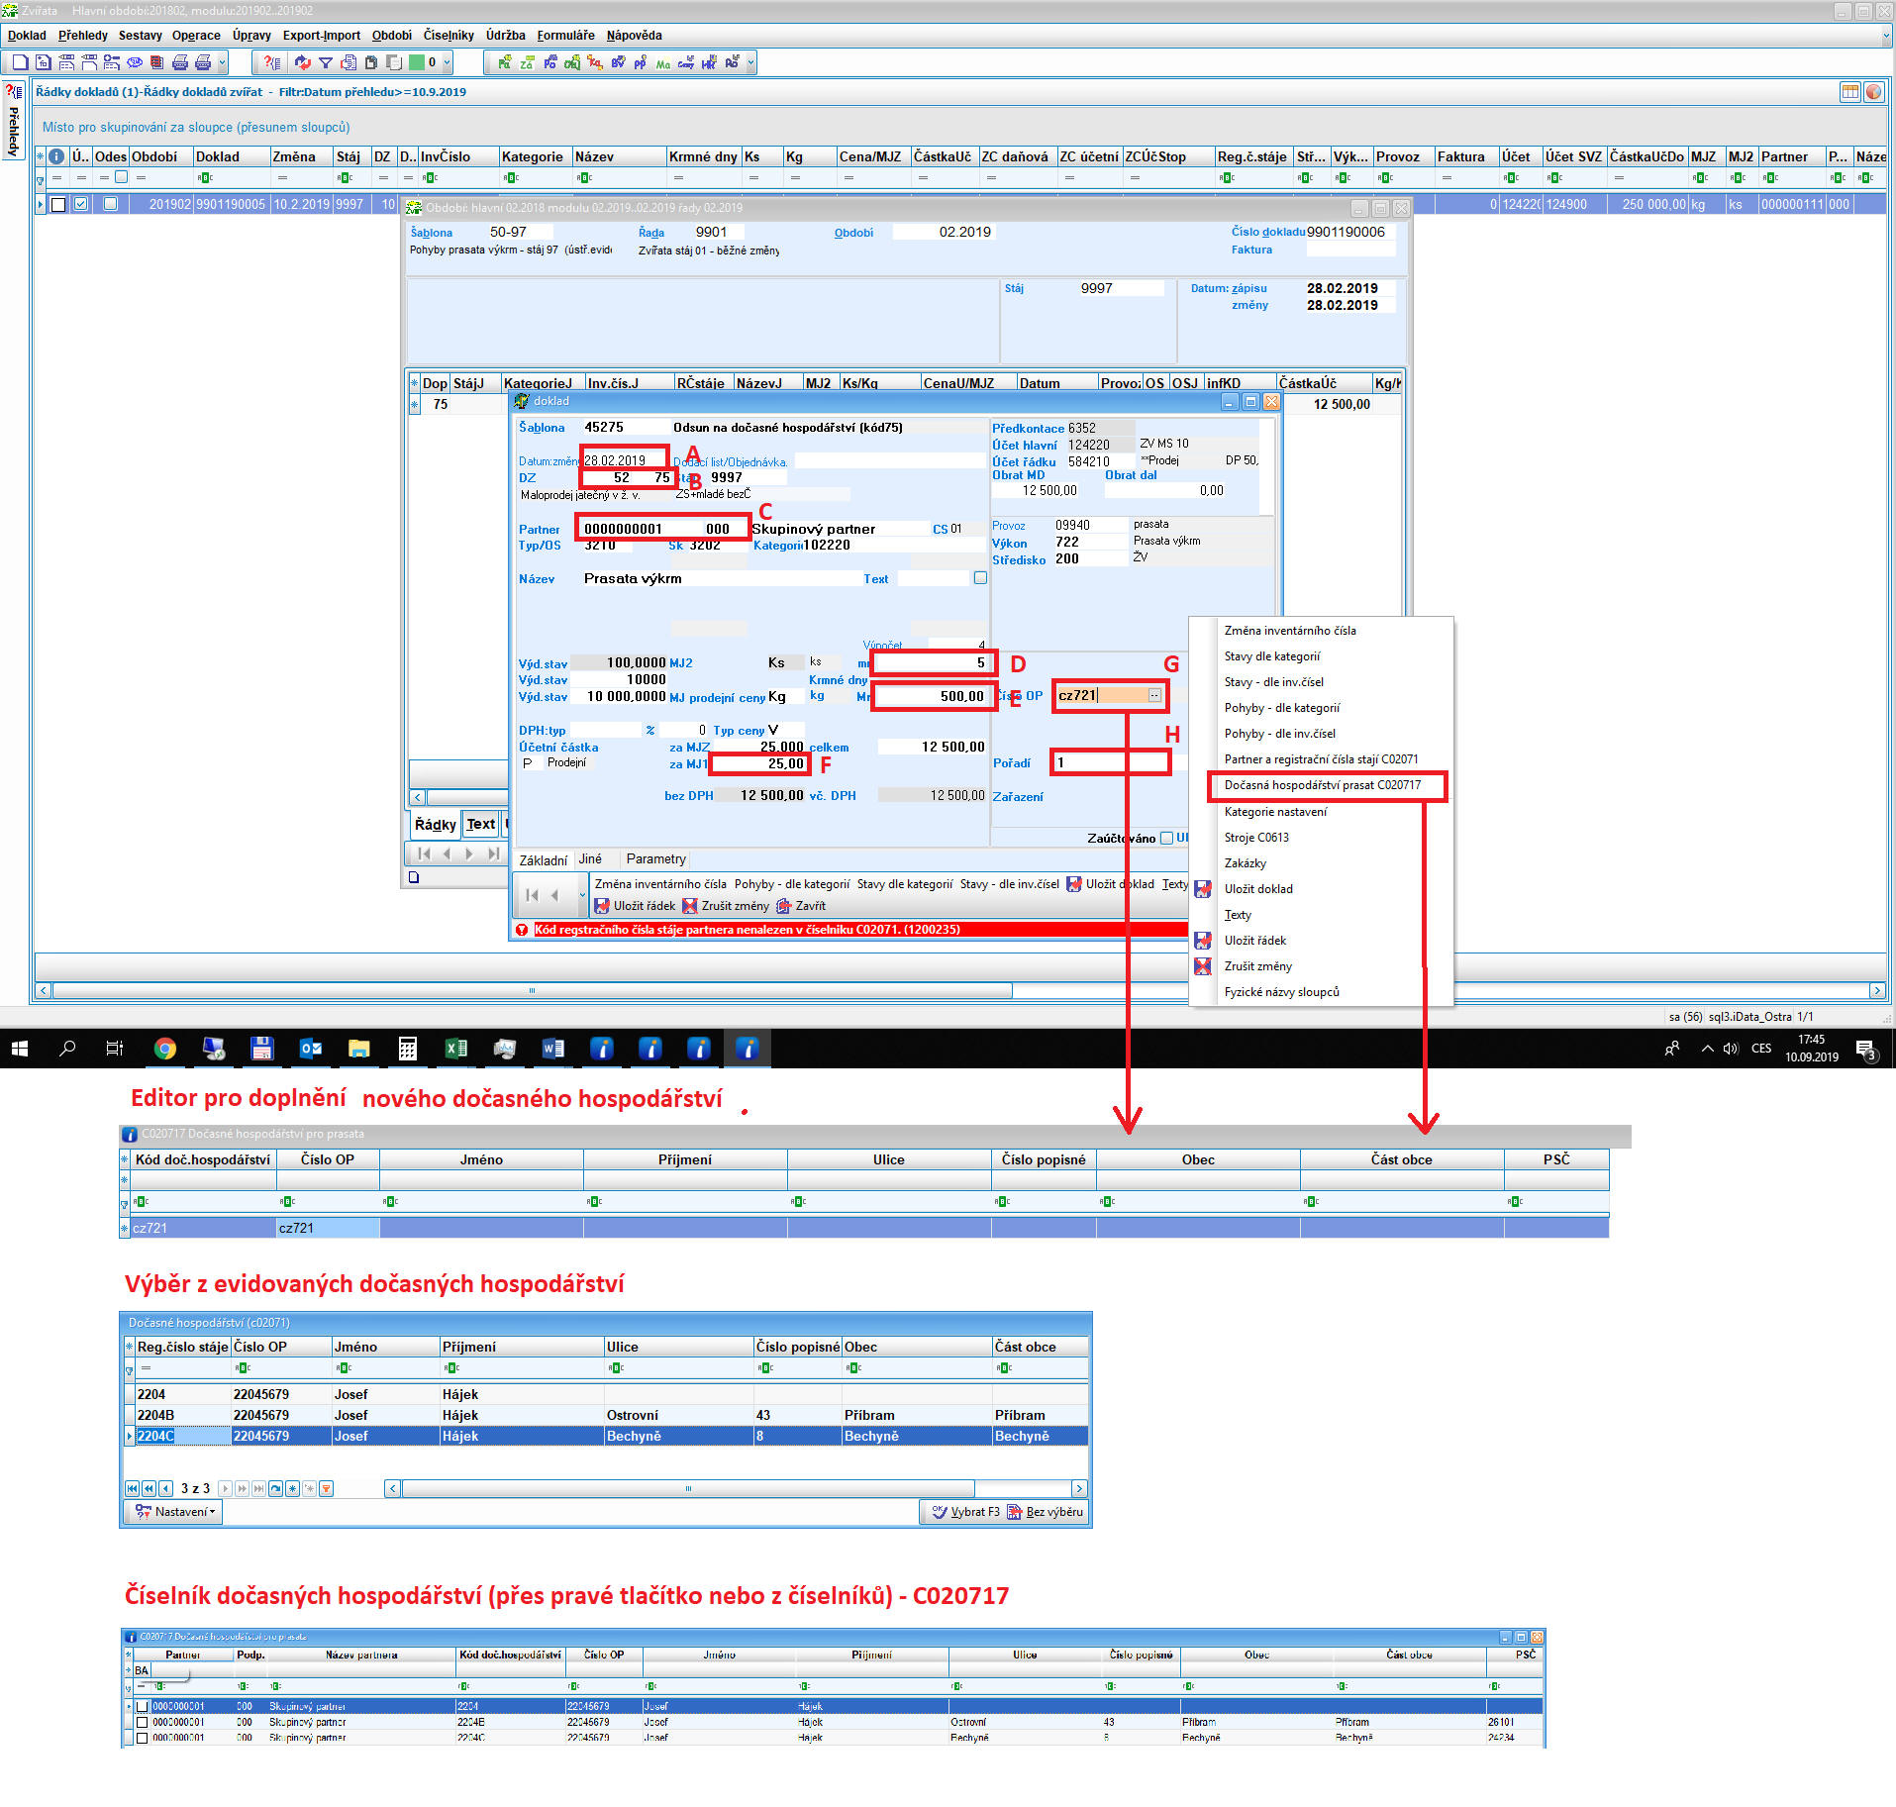Expand the first toolbar overflow arrow

[223, 62]
